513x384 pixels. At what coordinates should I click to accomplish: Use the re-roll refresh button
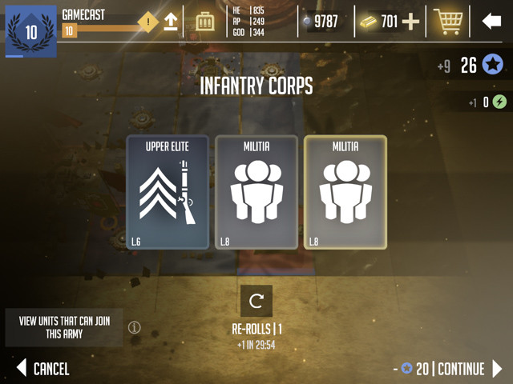(256, 301)
